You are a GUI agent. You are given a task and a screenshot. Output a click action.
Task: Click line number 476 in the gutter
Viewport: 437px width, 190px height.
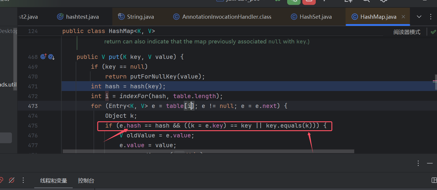click(33, 135)
